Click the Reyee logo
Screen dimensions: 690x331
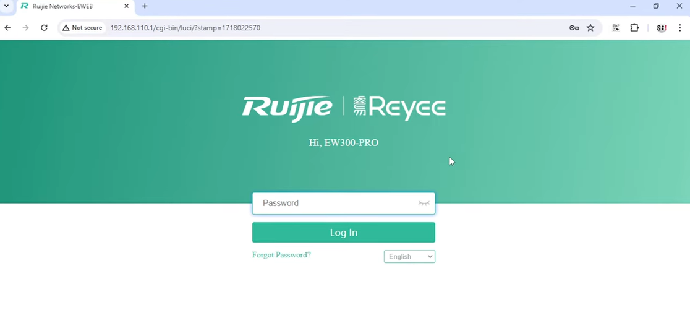399,108
